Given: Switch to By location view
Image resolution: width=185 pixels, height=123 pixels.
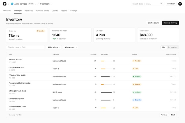Looking at the screenshot, I should [173, 47].
